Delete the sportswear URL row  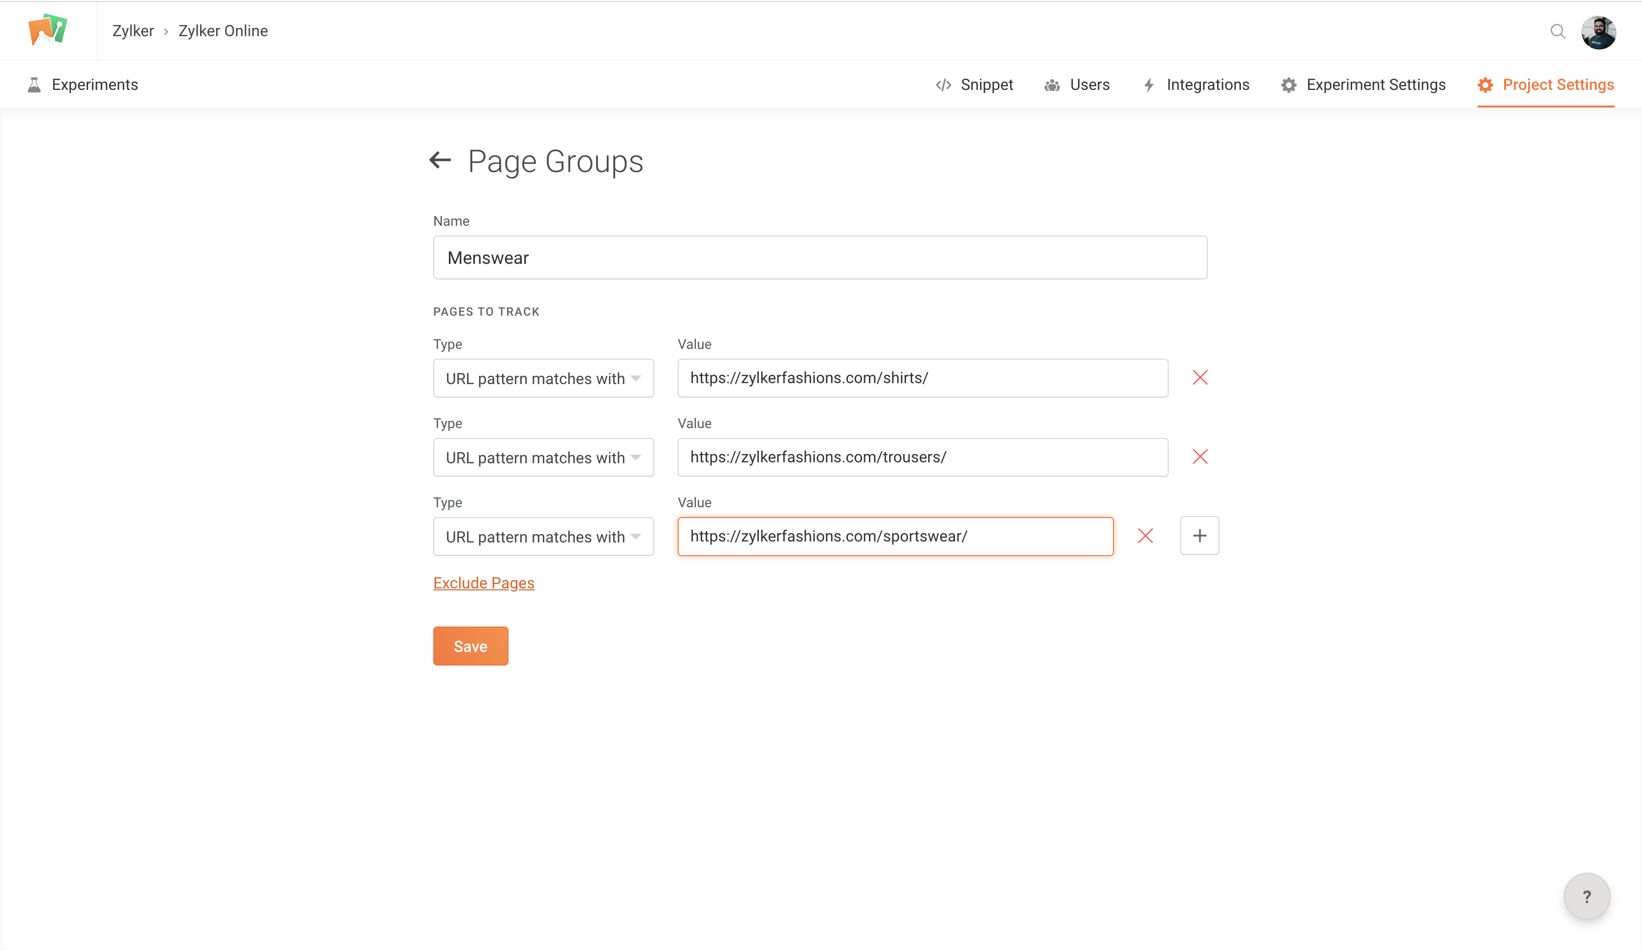coord(1145,536)
